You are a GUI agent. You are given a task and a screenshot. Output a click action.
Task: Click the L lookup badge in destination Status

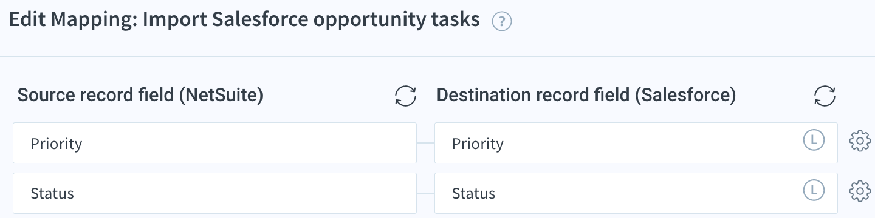coord(814,190)
